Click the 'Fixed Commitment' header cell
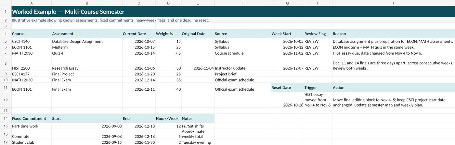The image size is (455, 145). click(31, 118)
